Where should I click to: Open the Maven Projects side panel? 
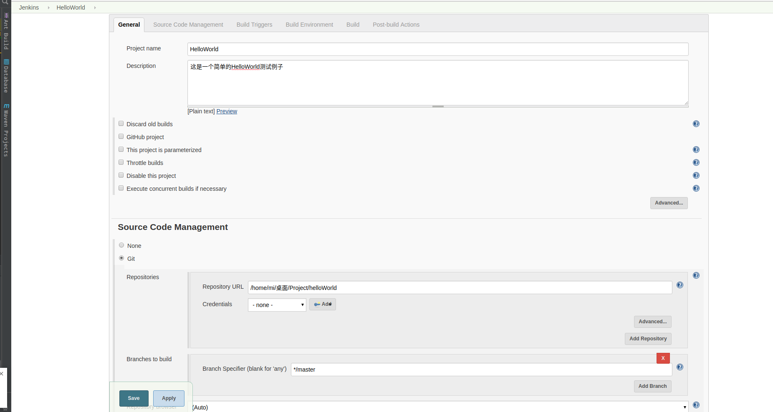[x=6, y=130]
